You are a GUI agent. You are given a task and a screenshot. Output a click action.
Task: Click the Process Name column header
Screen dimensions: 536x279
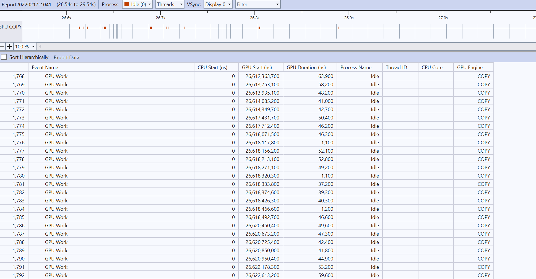pyautogui.click(x=356, y=67)
